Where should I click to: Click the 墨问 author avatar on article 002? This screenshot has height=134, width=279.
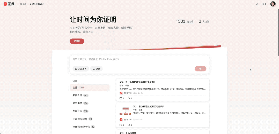pyautogui.click(x=121, y=120)
